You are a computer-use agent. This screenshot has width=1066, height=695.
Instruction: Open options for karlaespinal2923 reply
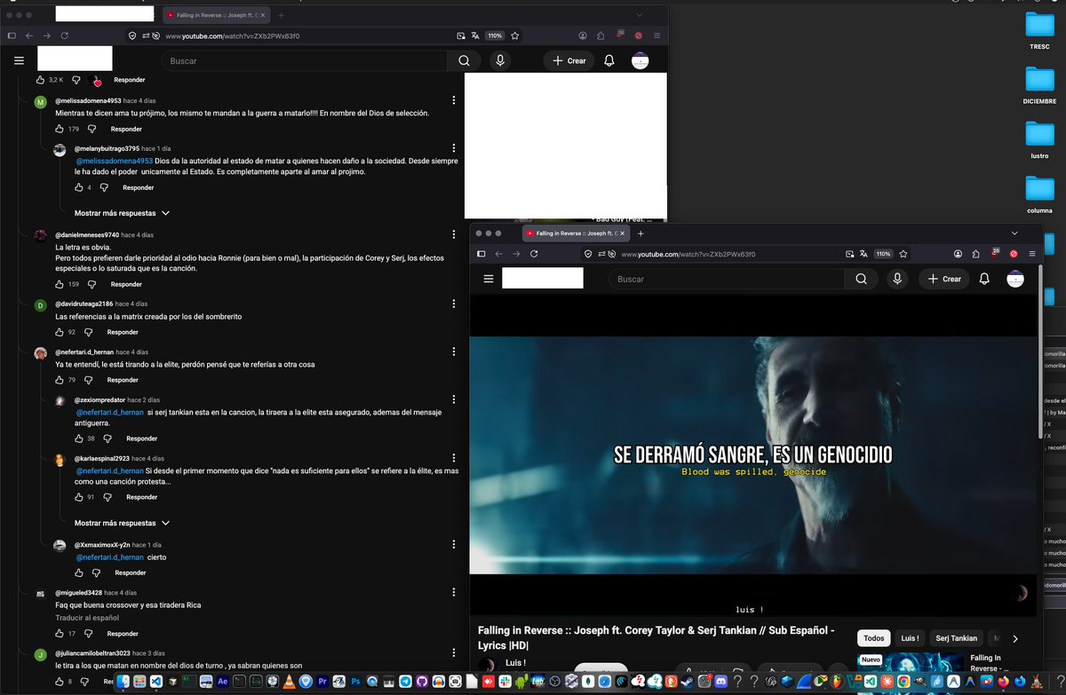[x=455, y=459]
